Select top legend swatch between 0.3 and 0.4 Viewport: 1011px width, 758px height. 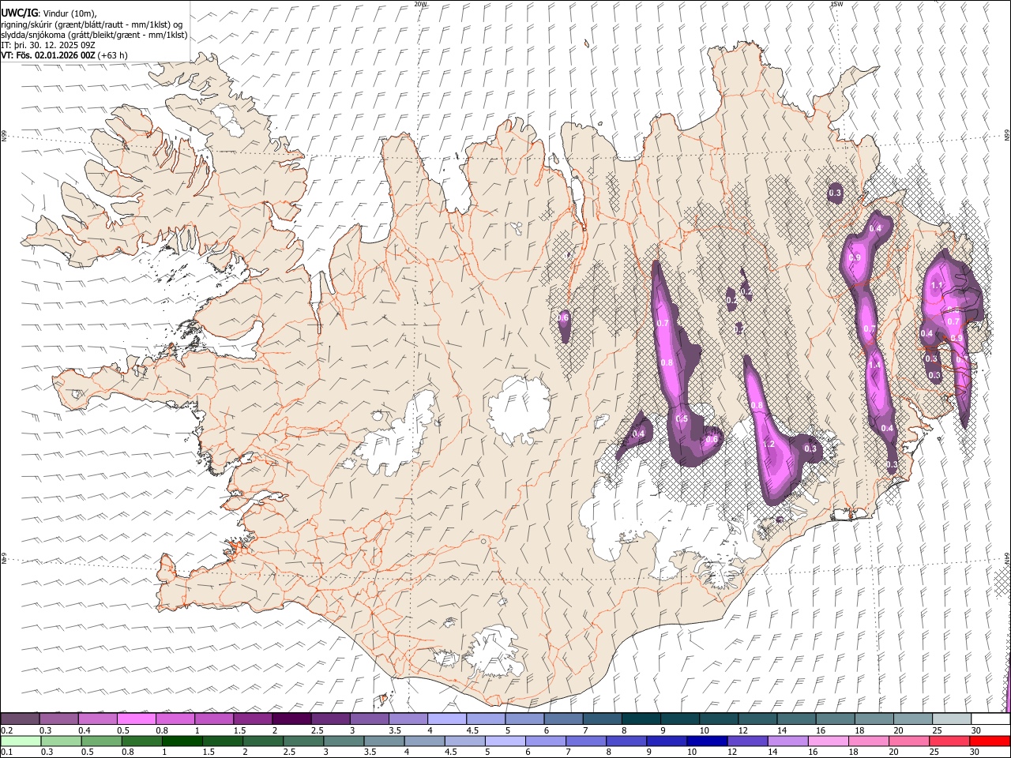coord(58,719)
